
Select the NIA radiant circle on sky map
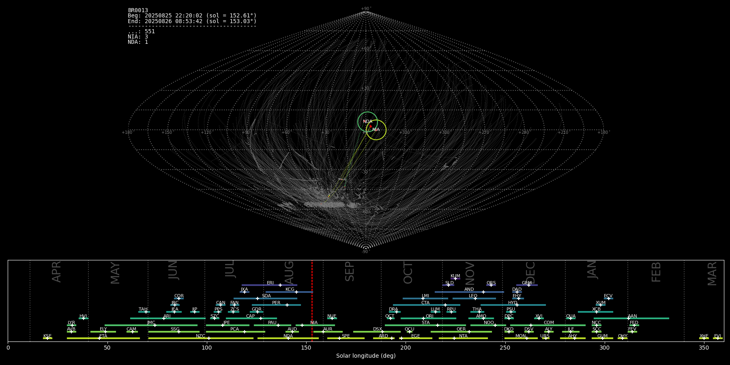click(376, 130)
